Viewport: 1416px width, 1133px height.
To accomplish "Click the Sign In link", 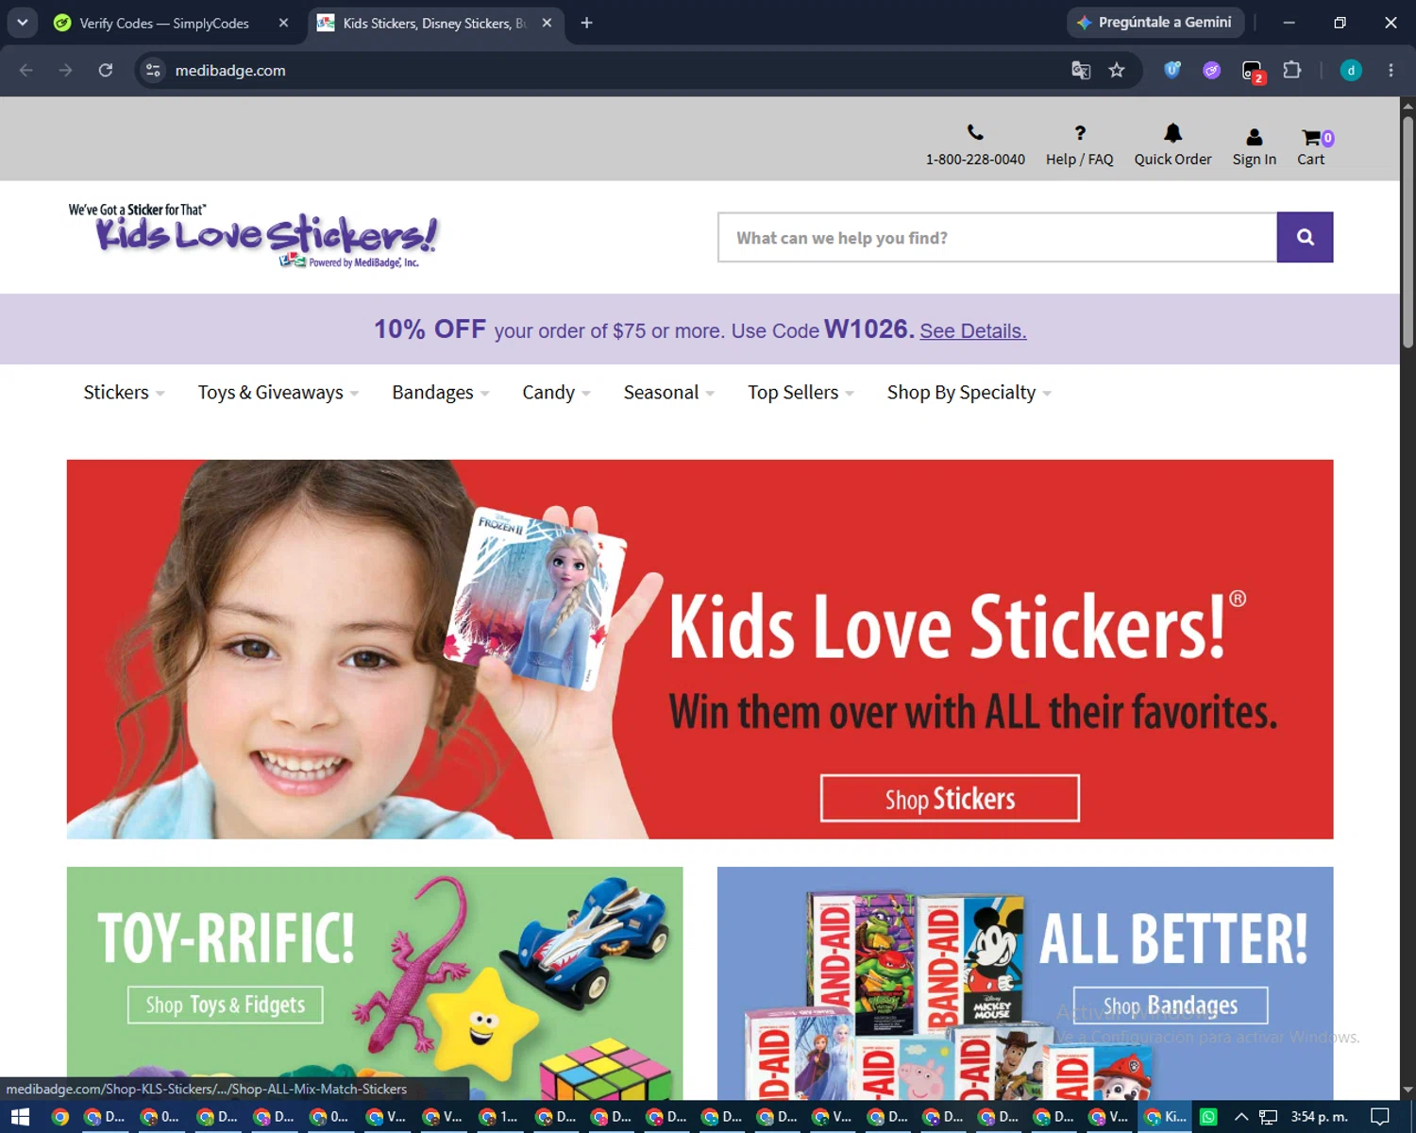I will tap(1254, 160).
